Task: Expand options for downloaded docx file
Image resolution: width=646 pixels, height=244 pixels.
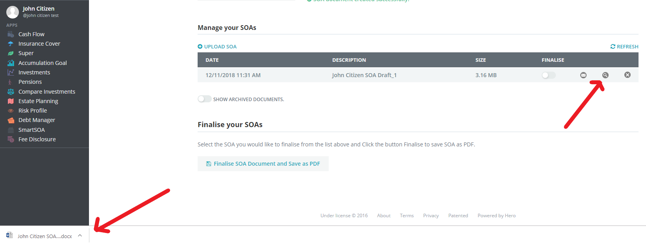Action: [x=80, y=236]
